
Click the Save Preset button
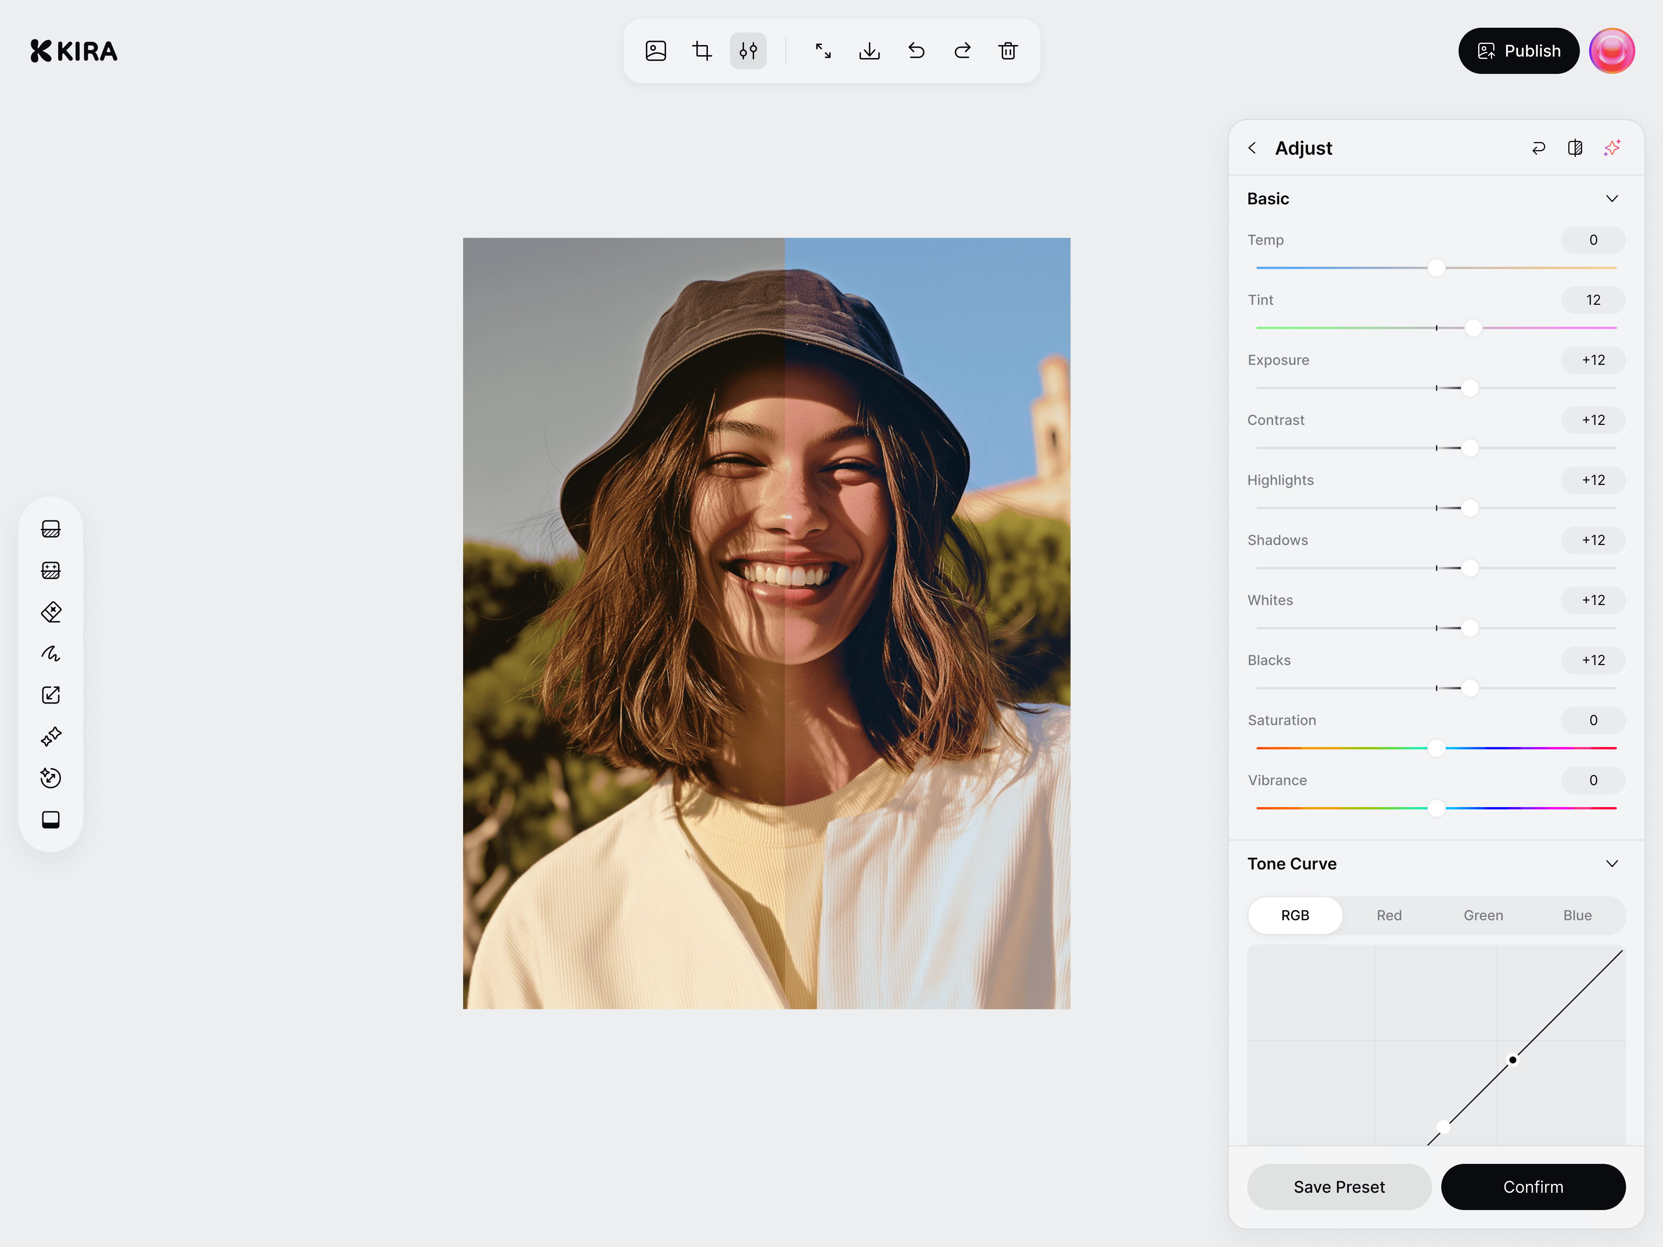(1338, 1187)
